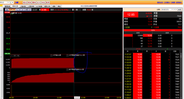Click help icon beside 散戶 509 張 label
Screen dimensions: 184x99
[x=67, y=70]
